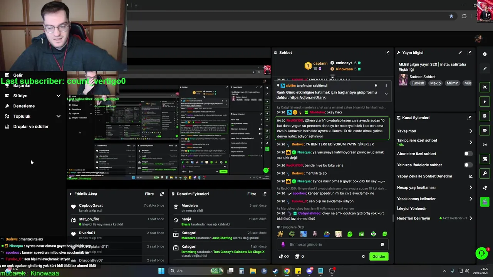This screenshot has height=277, width=493.
Task: Click the frog emote in follower emotes
Action: point(292,234)
